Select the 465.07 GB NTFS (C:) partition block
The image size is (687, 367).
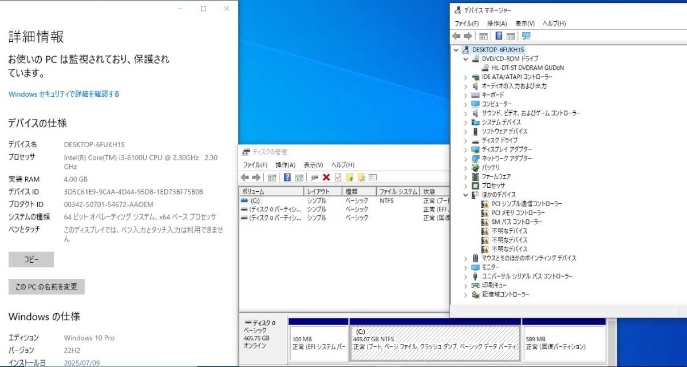tap(435, 343)
